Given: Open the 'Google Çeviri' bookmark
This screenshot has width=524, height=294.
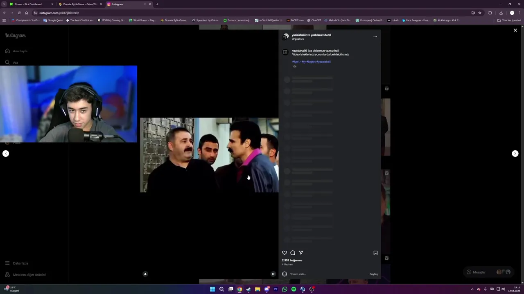Looking at the screenshot, I should click(x=53, y=20).
